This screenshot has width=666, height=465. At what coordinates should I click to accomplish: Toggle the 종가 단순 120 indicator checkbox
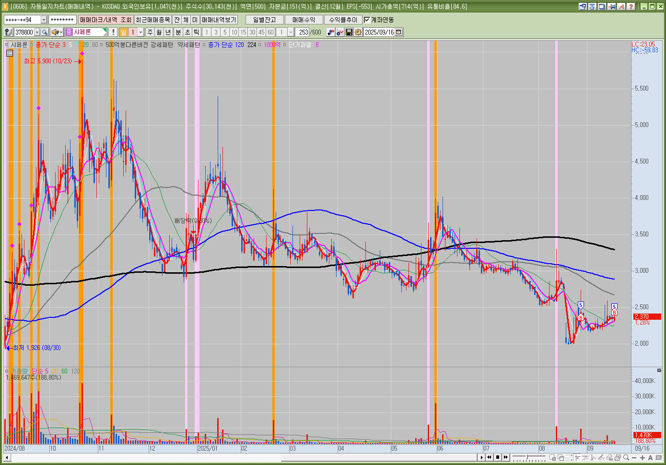click(204, 45)
